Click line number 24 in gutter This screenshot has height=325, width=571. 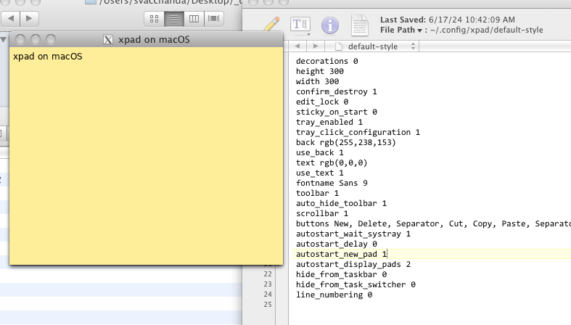268,295
